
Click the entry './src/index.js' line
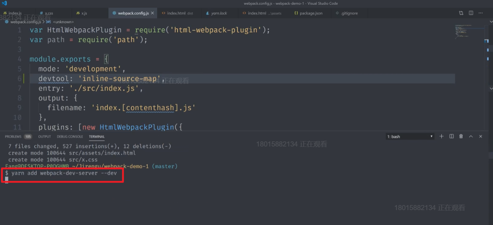91,88
